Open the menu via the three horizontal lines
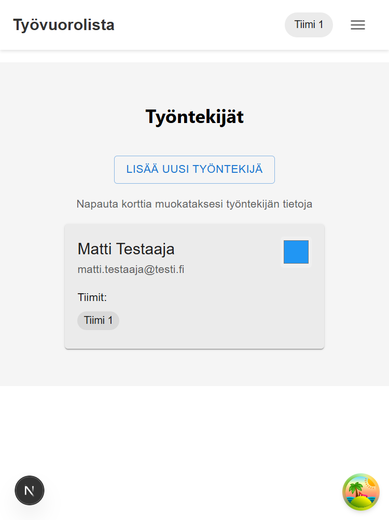Viewport: 389px width, 520px height. point(358,24)
